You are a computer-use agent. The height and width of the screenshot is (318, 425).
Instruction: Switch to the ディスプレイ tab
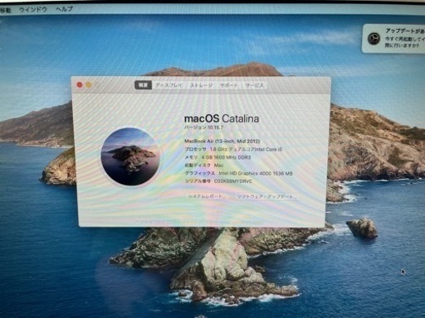click(x=169, y=85)
